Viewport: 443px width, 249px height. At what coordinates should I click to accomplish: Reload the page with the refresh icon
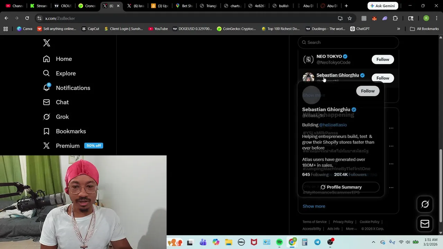pyautogui.click(x=27, y=18)
